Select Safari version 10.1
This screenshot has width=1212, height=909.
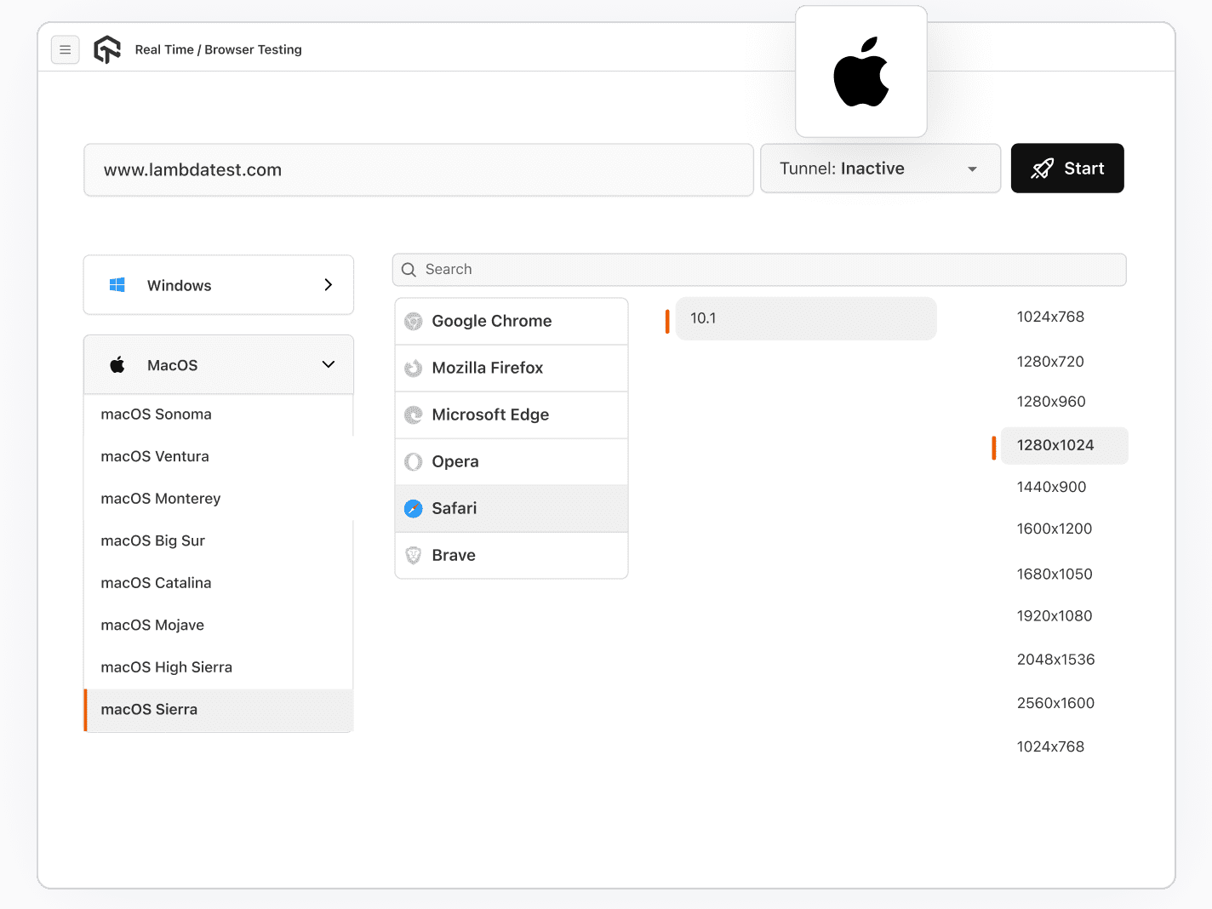click(805, 317)
